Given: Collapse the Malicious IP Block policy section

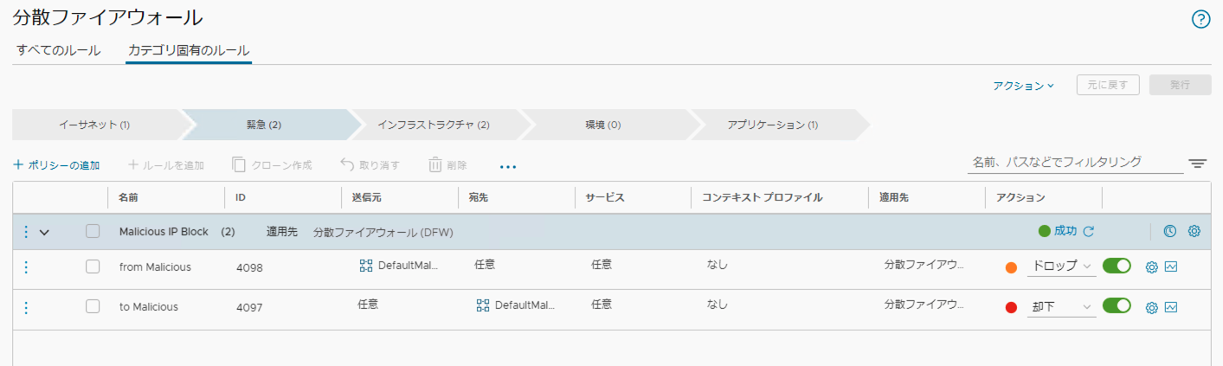Looking at the screenshot, I should click(45, 232).
